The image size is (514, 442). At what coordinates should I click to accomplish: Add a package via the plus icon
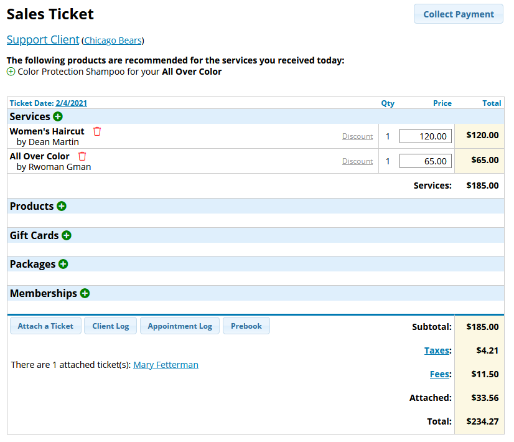point(63,264)
